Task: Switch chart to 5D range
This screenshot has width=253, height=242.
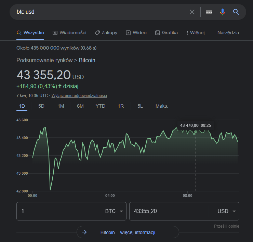Action: point(41,106)
